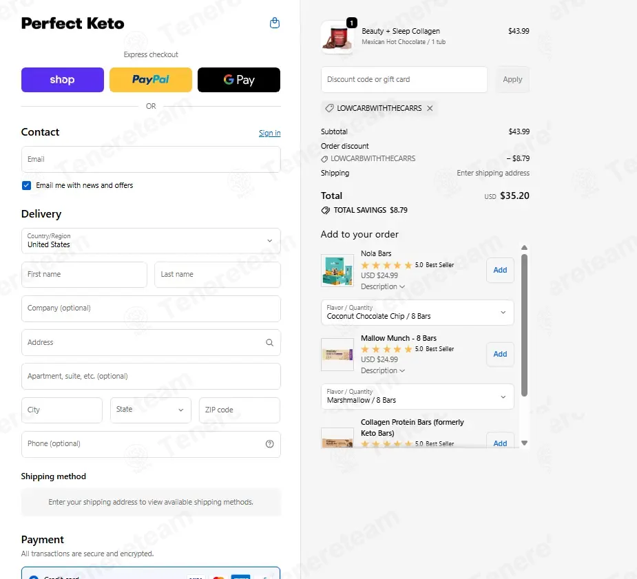Click the Enter shipping address text
637x579 pixels.
pyautogui.click(x=493, y=173)
